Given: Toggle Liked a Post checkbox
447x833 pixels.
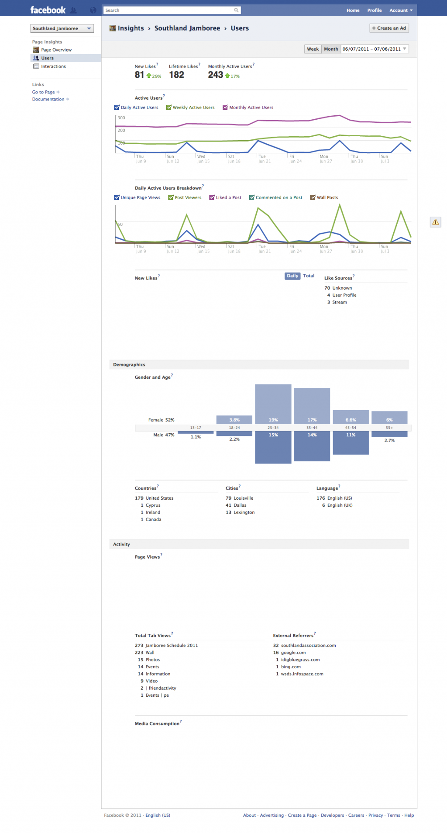Looking at the screenshot, I should pos(212,197).
